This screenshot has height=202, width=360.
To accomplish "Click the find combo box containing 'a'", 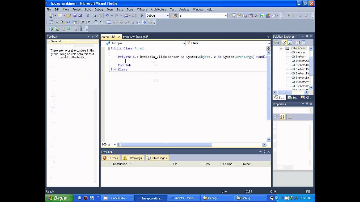I will pos(203,16).
